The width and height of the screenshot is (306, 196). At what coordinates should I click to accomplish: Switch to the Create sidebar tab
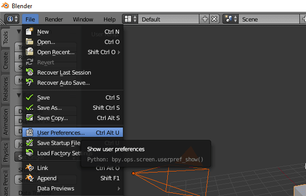(x=6, y=61)
